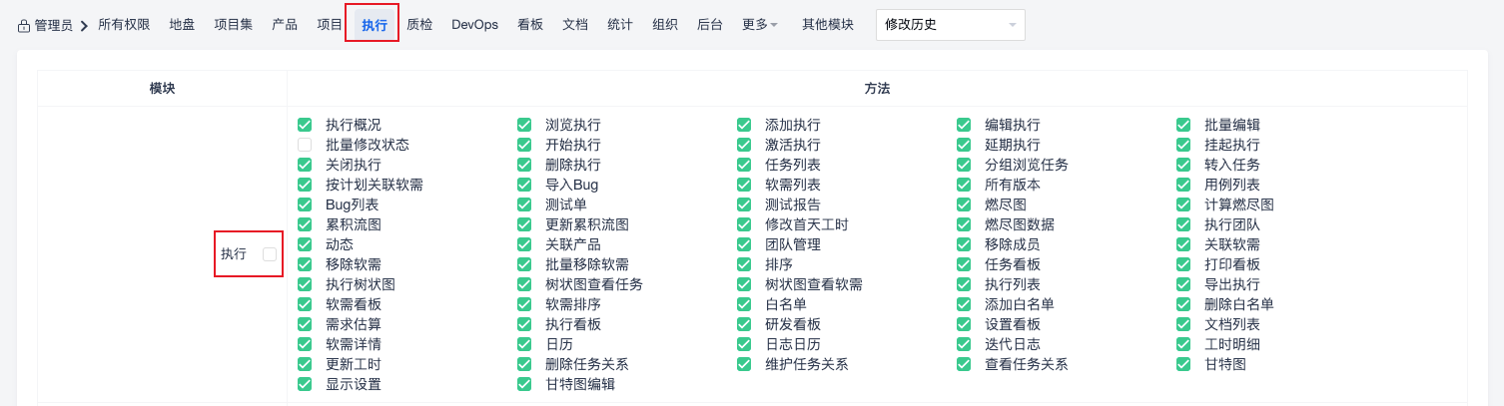The height and width of the screenshot is (406, 1504).
Task: Click the 所有权限 link
Action: click(124, 25)
